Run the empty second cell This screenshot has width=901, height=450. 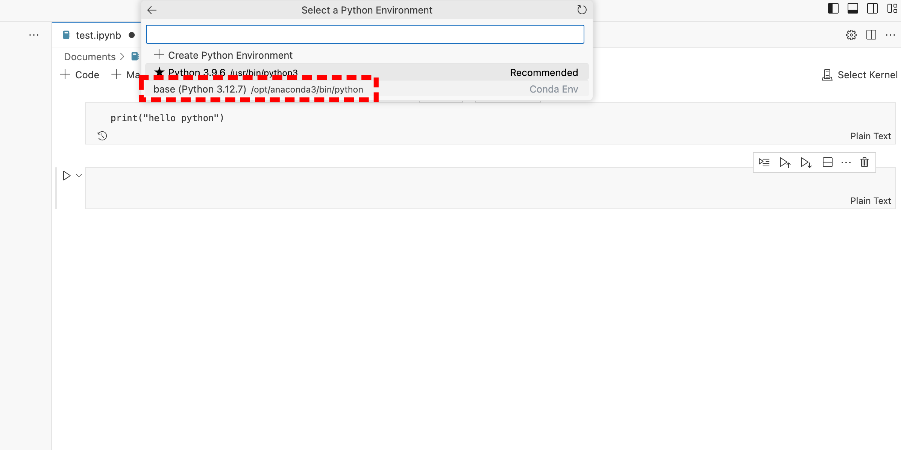(67, 176)
